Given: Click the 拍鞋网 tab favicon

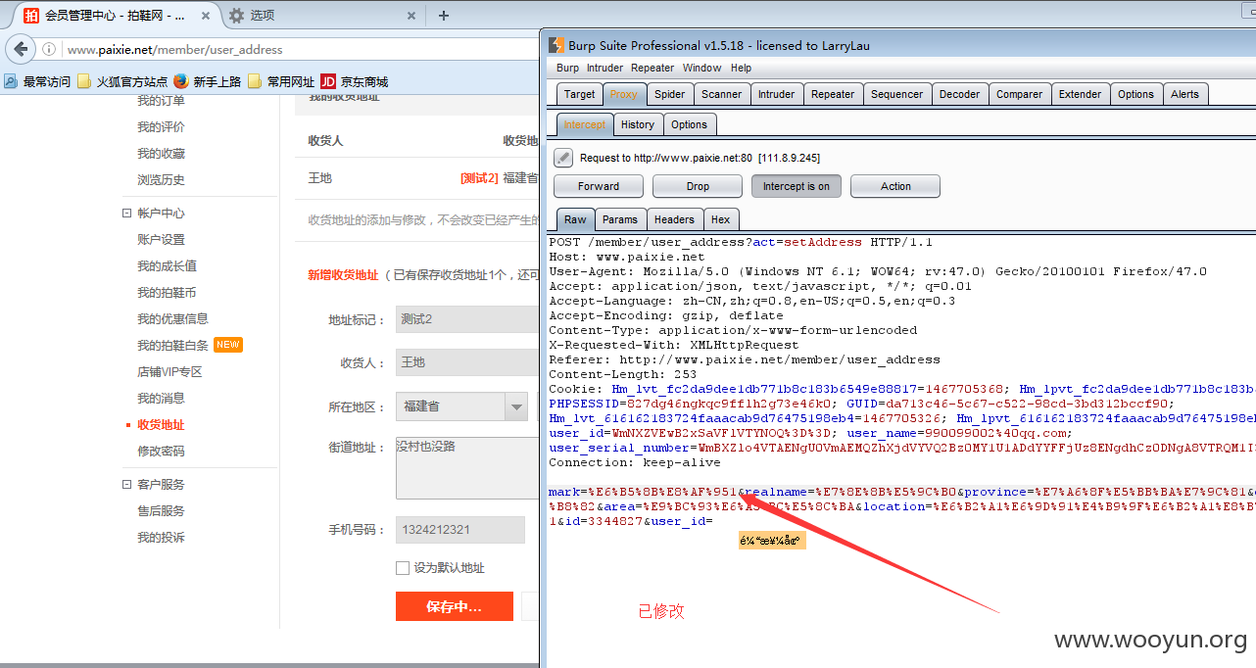Looking at the screenshot, I should click(x=31, y=16).
